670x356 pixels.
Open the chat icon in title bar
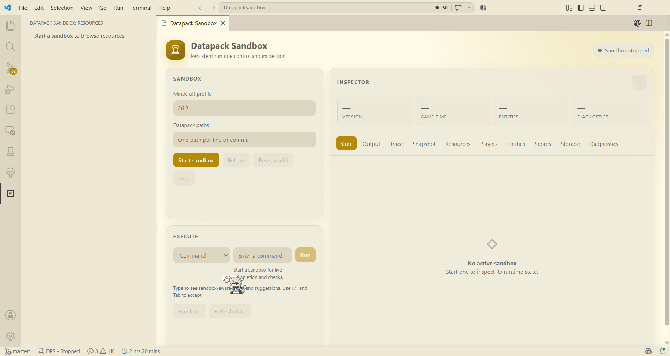click(458, 8)
